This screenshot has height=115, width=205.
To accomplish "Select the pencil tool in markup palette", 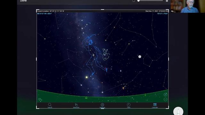I will pos(178,111).
